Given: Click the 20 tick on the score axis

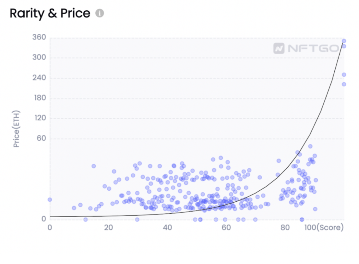Looking at the screenshot, I should [108, 228].
